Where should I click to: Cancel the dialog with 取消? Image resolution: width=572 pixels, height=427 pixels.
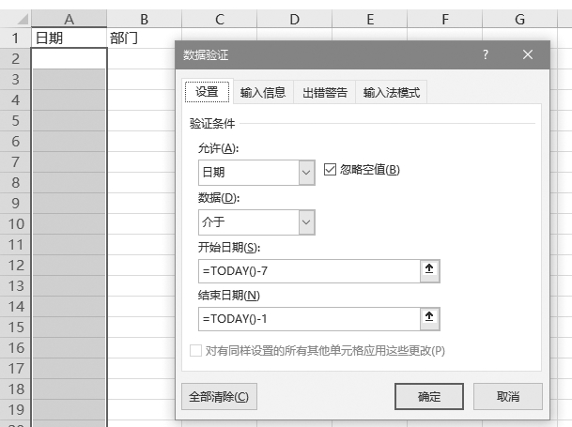click(x=508, y=396)
